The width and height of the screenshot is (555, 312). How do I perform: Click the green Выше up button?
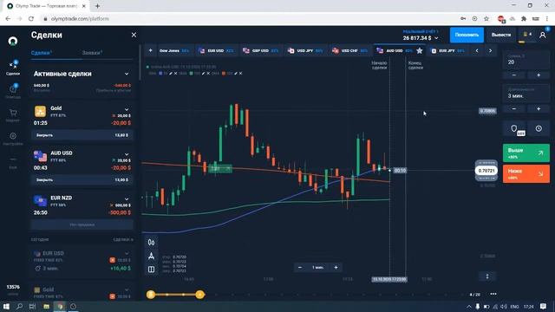tap(526, 153)
